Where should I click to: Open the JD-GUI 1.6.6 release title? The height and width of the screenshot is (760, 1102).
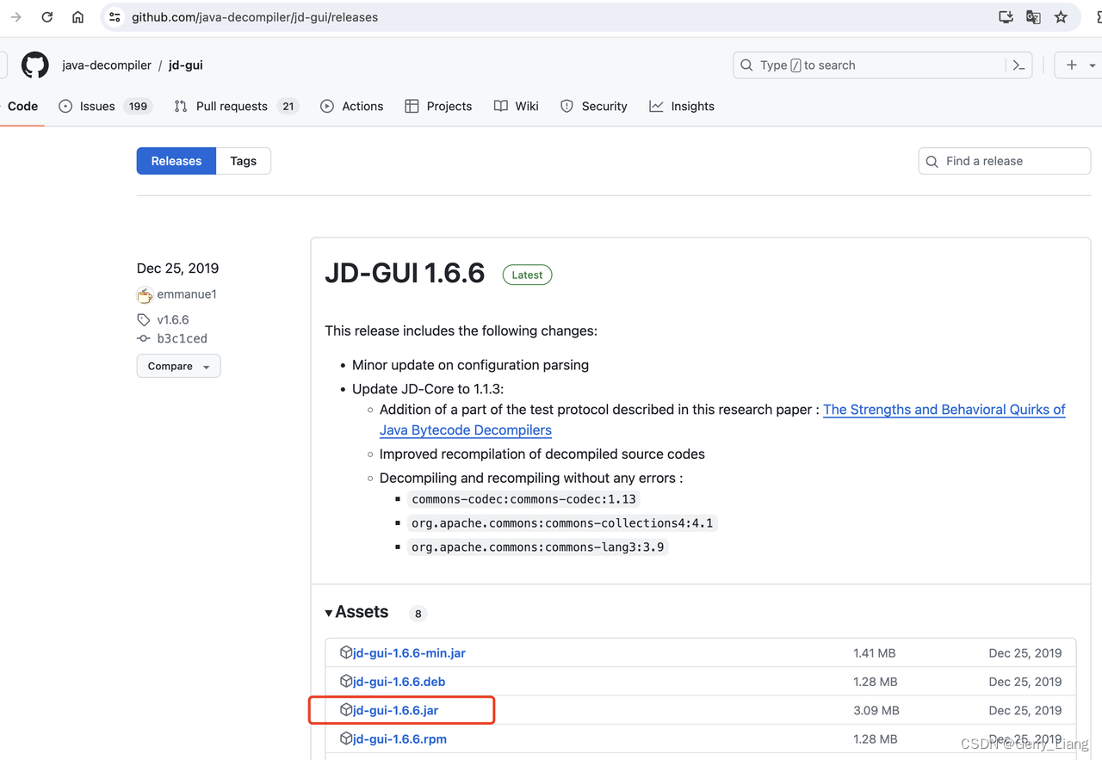pos(405,274)
